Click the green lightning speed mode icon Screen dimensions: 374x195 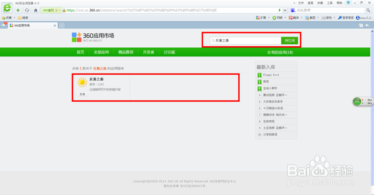coord(279,10)
